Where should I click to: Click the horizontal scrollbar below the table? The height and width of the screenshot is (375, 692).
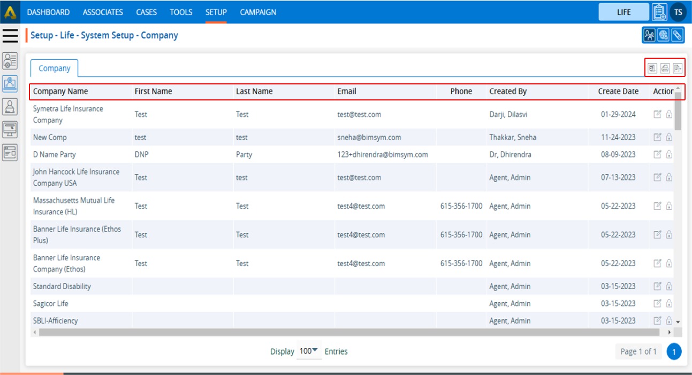tap(348, 332)
